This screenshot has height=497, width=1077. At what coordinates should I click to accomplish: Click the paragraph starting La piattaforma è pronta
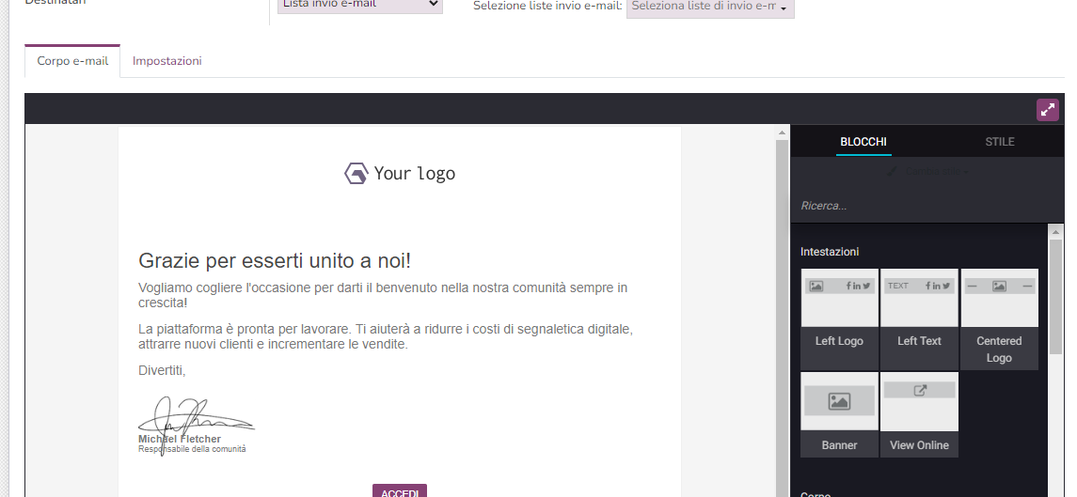click(x=386, y=336)
